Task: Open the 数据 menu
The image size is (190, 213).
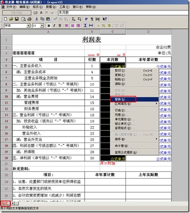Action: [x=51, y=7]
